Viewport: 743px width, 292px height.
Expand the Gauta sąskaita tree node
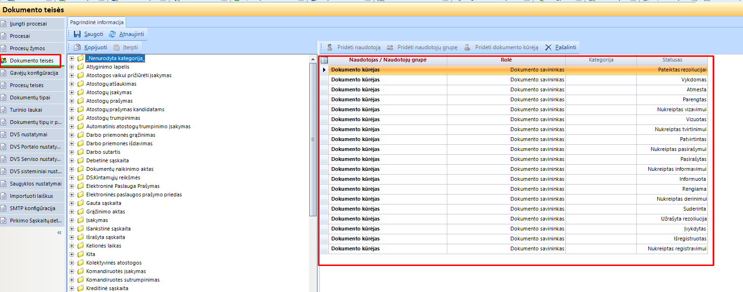[x=72, y=203]
